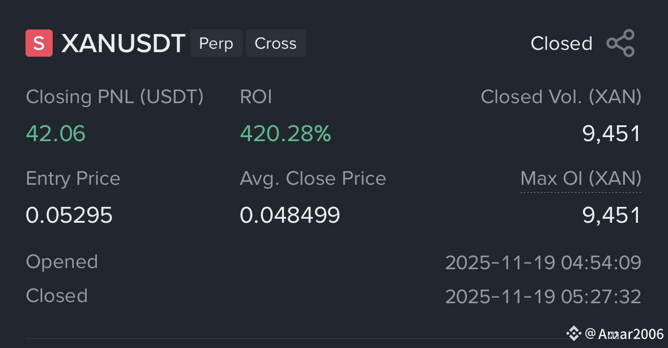Viewport: 668px width, 348px height.
Task: Click the Max OI (XAN) underlined label
Action: coord(581,179)
